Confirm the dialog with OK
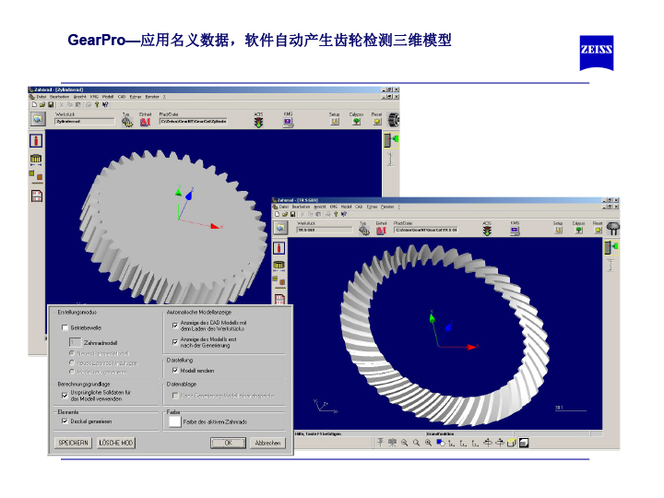The width and height of the screenshot is (664, 498). (x=227, y=444)
